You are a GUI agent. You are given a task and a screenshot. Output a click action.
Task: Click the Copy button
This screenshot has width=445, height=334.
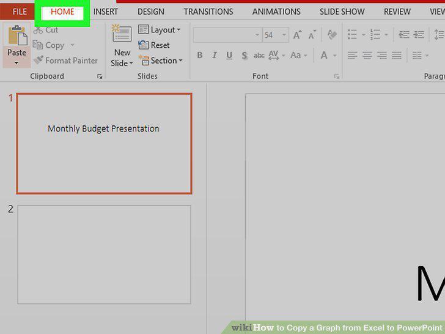pyautogui.click(x=49, y=45)
